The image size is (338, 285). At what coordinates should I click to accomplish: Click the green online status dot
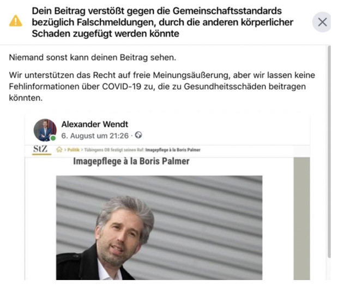coord(53,138)
